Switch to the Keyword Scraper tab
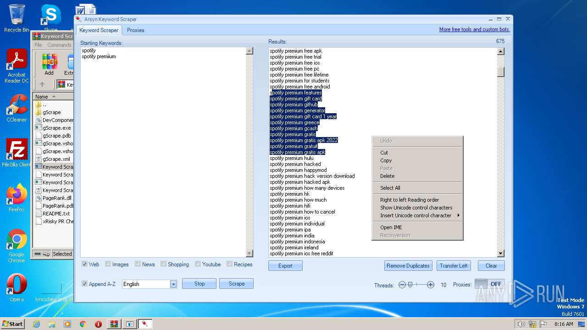This screenshot has height=330, width=587. click(x=99, y=30)
